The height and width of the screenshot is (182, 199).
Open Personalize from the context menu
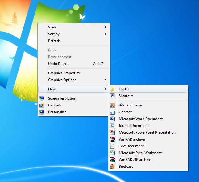click(57, 112)
